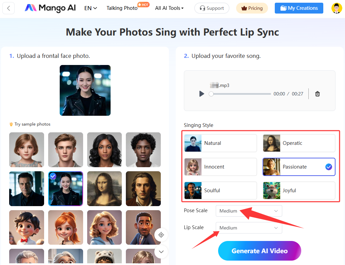Viewport: 345px width, 265px height.
Task: Click the locate target icon
Action: tap(161, 235)
